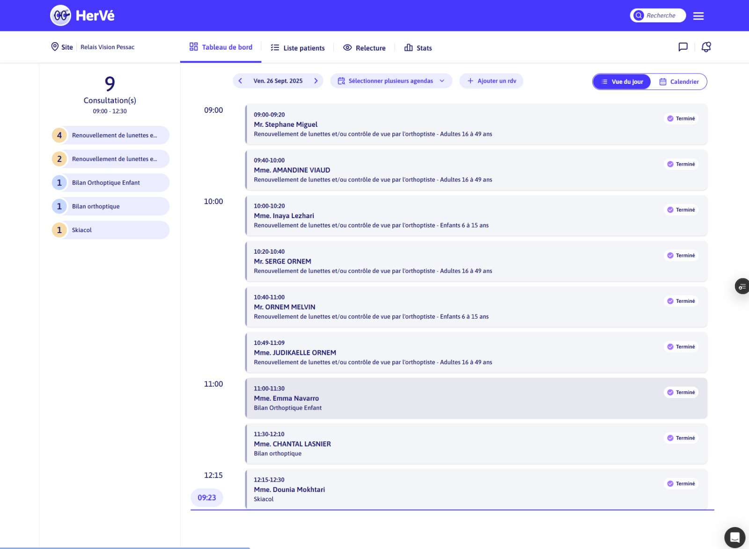Go to next day with right chevron

click(316, 81)
